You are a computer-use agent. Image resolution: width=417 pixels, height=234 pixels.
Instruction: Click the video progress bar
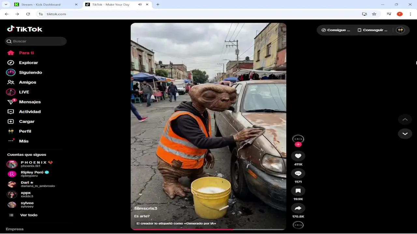(x=208, y=229)
